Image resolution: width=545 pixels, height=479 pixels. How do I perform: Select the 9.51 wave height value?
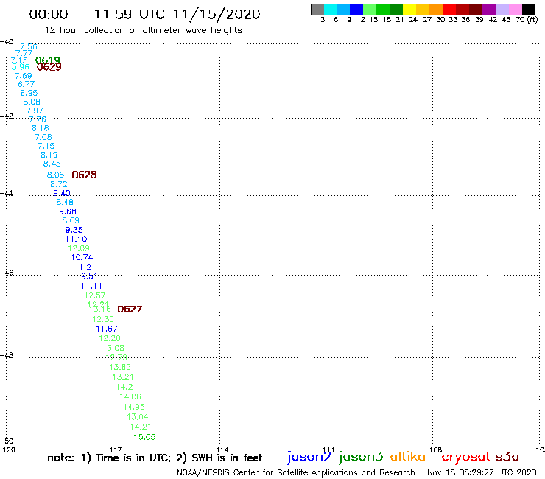[x=89, y=276]
